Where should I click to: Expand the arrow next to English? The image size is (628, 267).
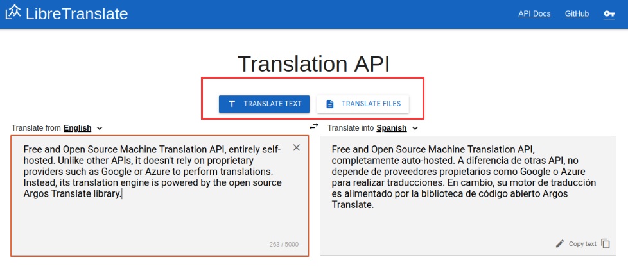[x=100, y=129]
